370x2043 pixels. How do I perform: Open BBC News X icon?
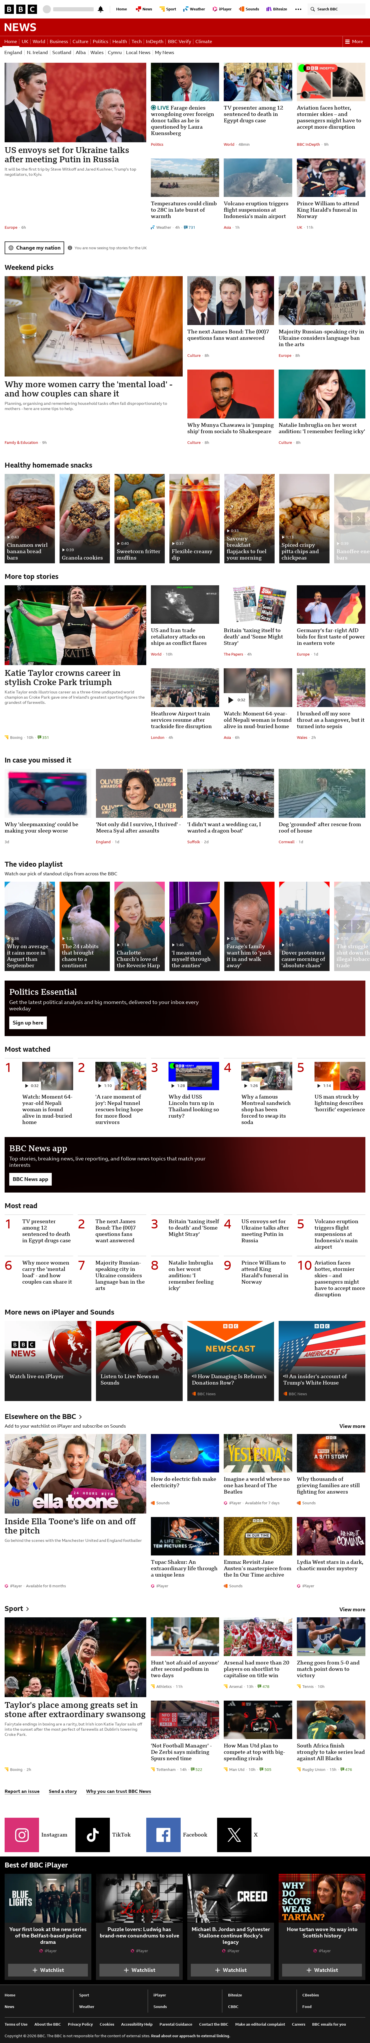[x=234, y=1835]
